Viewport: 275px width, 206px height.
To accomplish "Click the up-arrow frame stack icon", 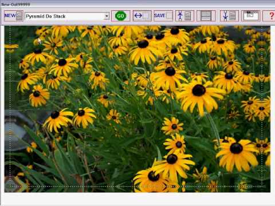I will pyautogui.click(x=184, y=16).
